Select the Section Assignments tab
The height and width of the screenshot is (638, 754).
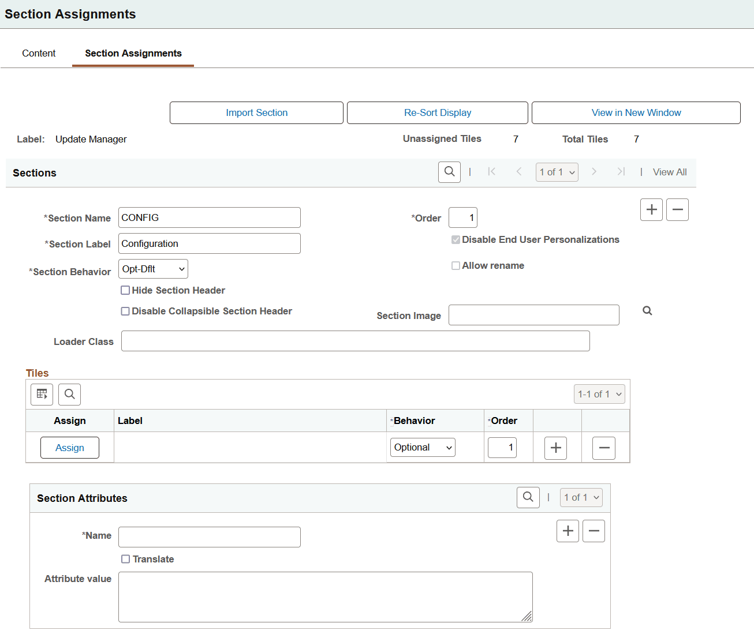click(x=133, y=53)
